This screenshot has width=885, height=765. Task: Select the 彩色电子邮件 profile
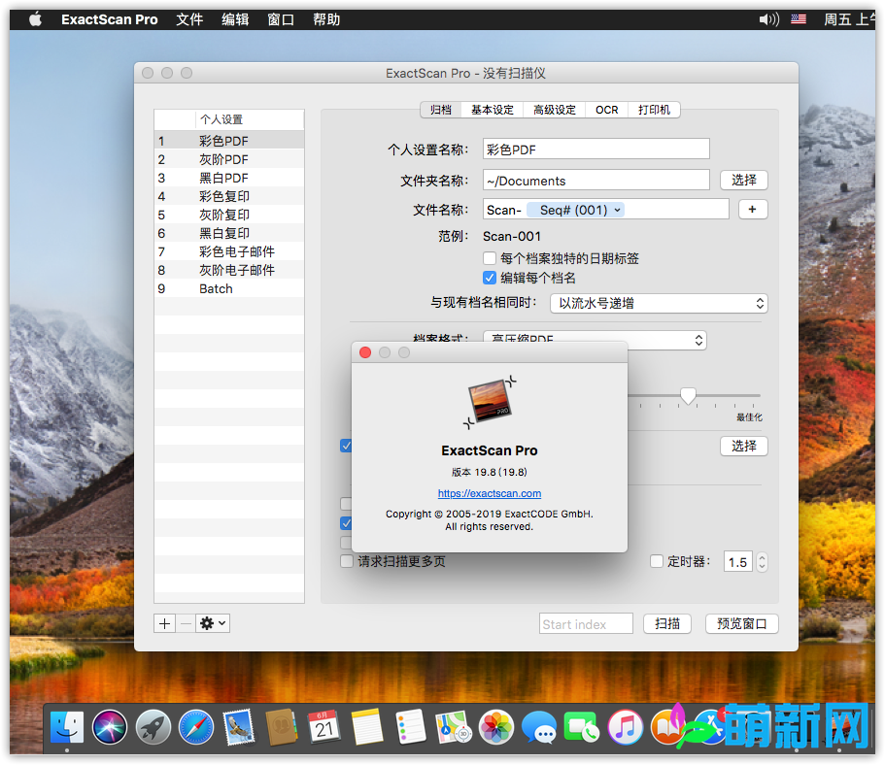pyautogui.click(x=229, y=251)
